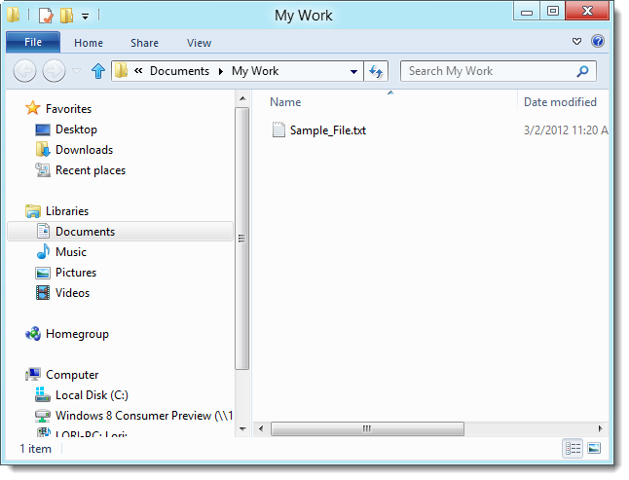The width and height of the screenshot is (629, 480).
Task: Click the 1 item status text
Action: click(x=36, y=449)
